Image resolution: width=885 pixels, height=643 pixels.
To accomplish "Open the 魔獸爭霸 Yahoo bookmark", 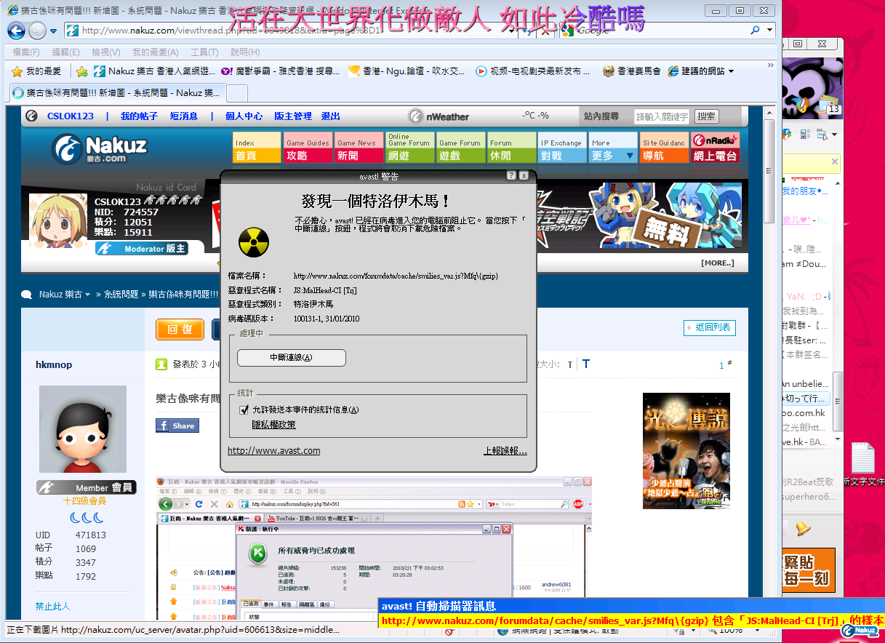I will coord(280,71).
